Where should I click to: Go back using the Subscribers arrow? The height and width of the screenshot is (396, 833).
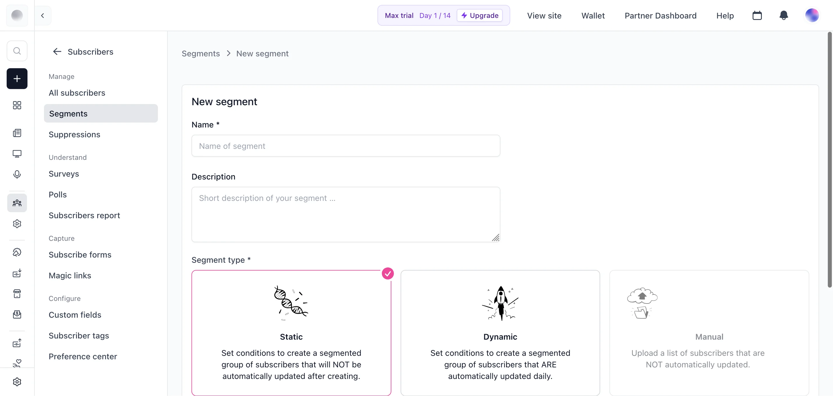tap(57, 52)
